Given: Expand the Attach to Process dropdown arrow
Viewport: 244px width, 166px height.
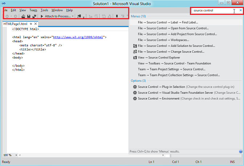Looking at the screenshot, I should 73,16.
